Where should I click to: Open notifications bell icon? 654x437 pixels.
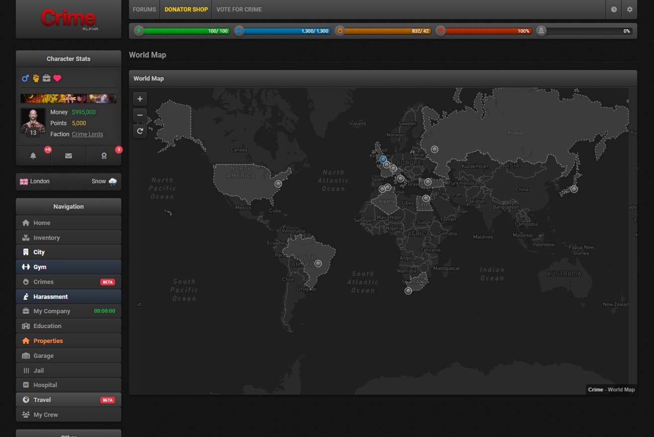33,156
